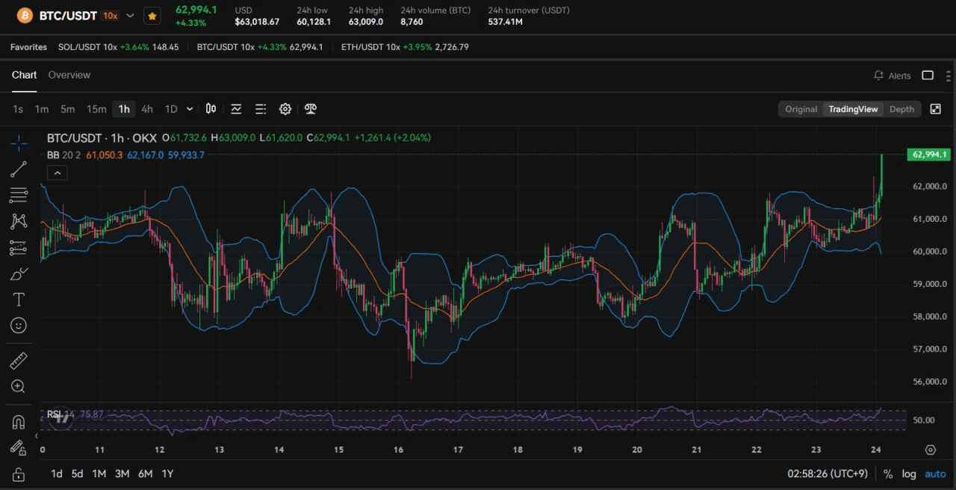This screenshot has height=490, width=956.
Task: Switch to TradingView chart view
Action: tap(853, 109)
